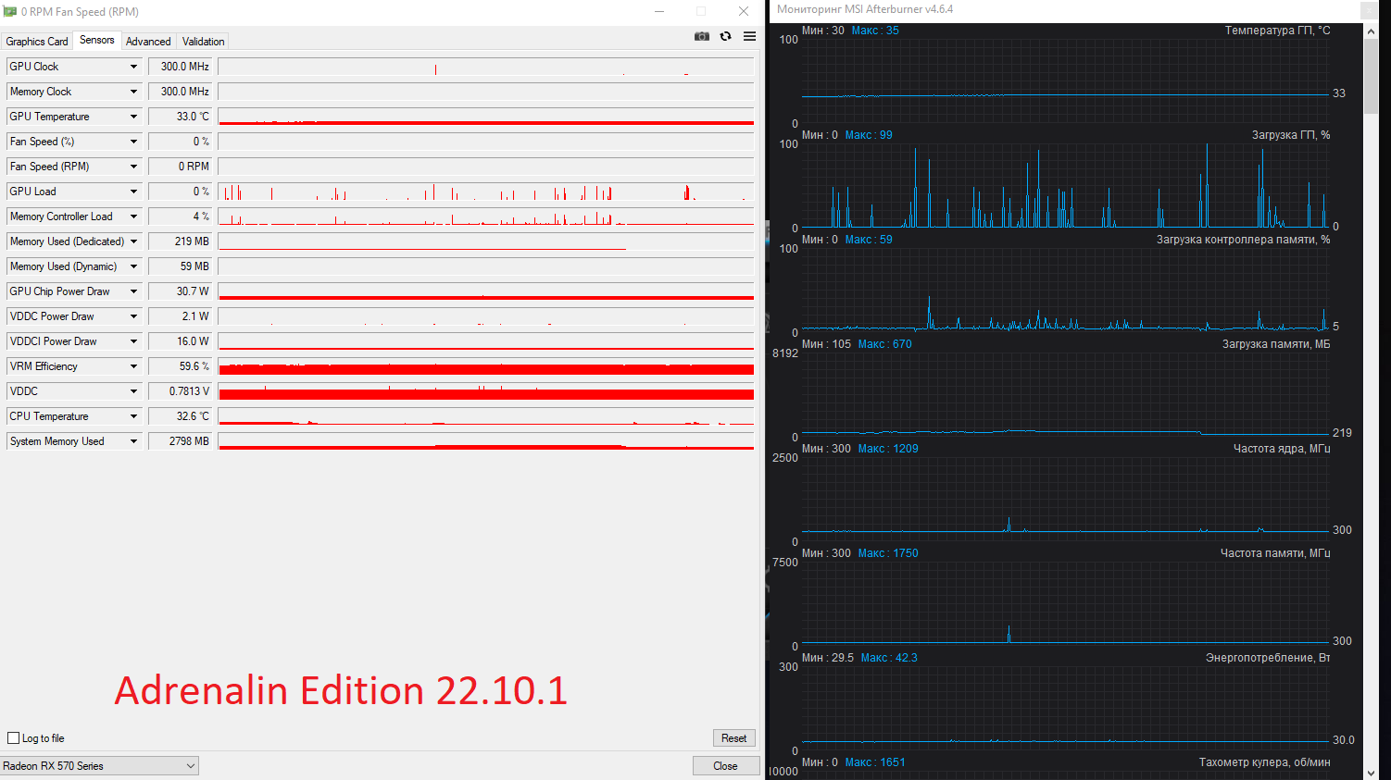Click the 'Температура ГП, °C' label in Afterburner
Viewport: 1391px width, 780px height.
[1277, 31]
